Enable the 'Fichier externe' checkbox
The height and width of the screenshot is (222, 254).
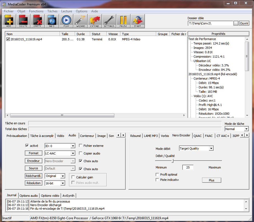click(80, 145)
